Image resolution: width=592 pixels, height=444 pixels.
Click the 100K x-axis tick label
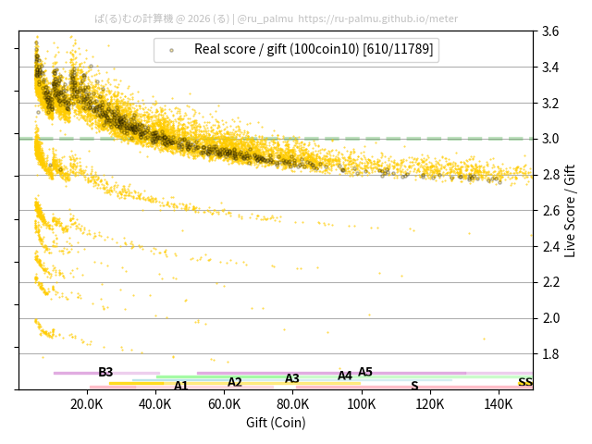pyautogui.click(x=362, y=404)
